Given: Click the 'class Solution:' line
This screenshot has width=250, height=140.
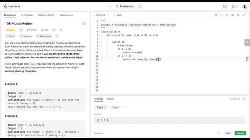Looking at the screenshot, I should (111, 32).
